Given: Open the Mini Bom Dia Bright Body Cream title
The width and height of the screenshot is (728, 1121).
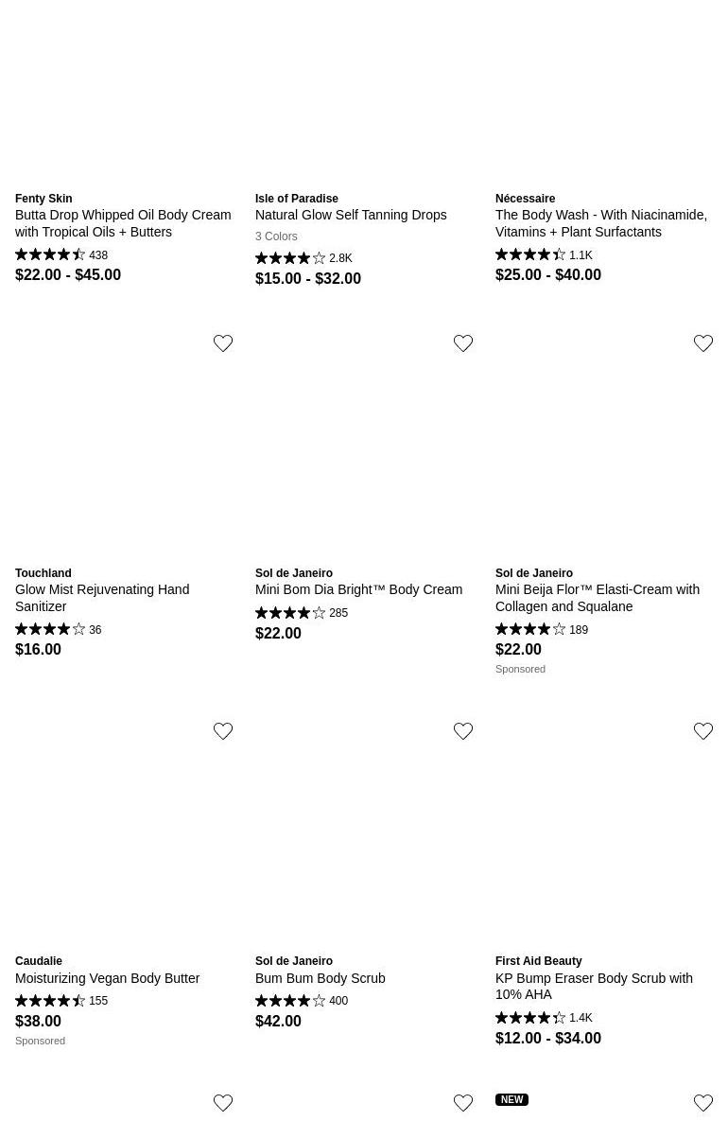Looking at the screenshot, I should (x=358, y=589).
